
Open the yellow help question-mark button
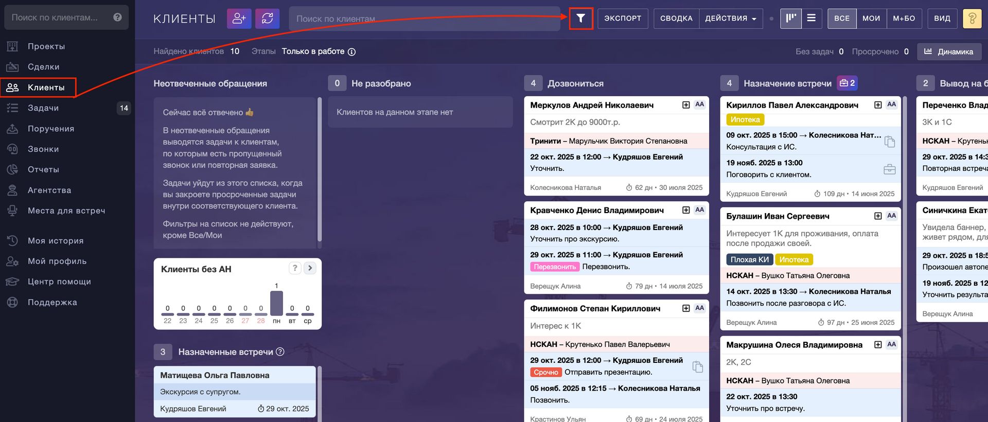pyautogui.click(x=972, y=19)
